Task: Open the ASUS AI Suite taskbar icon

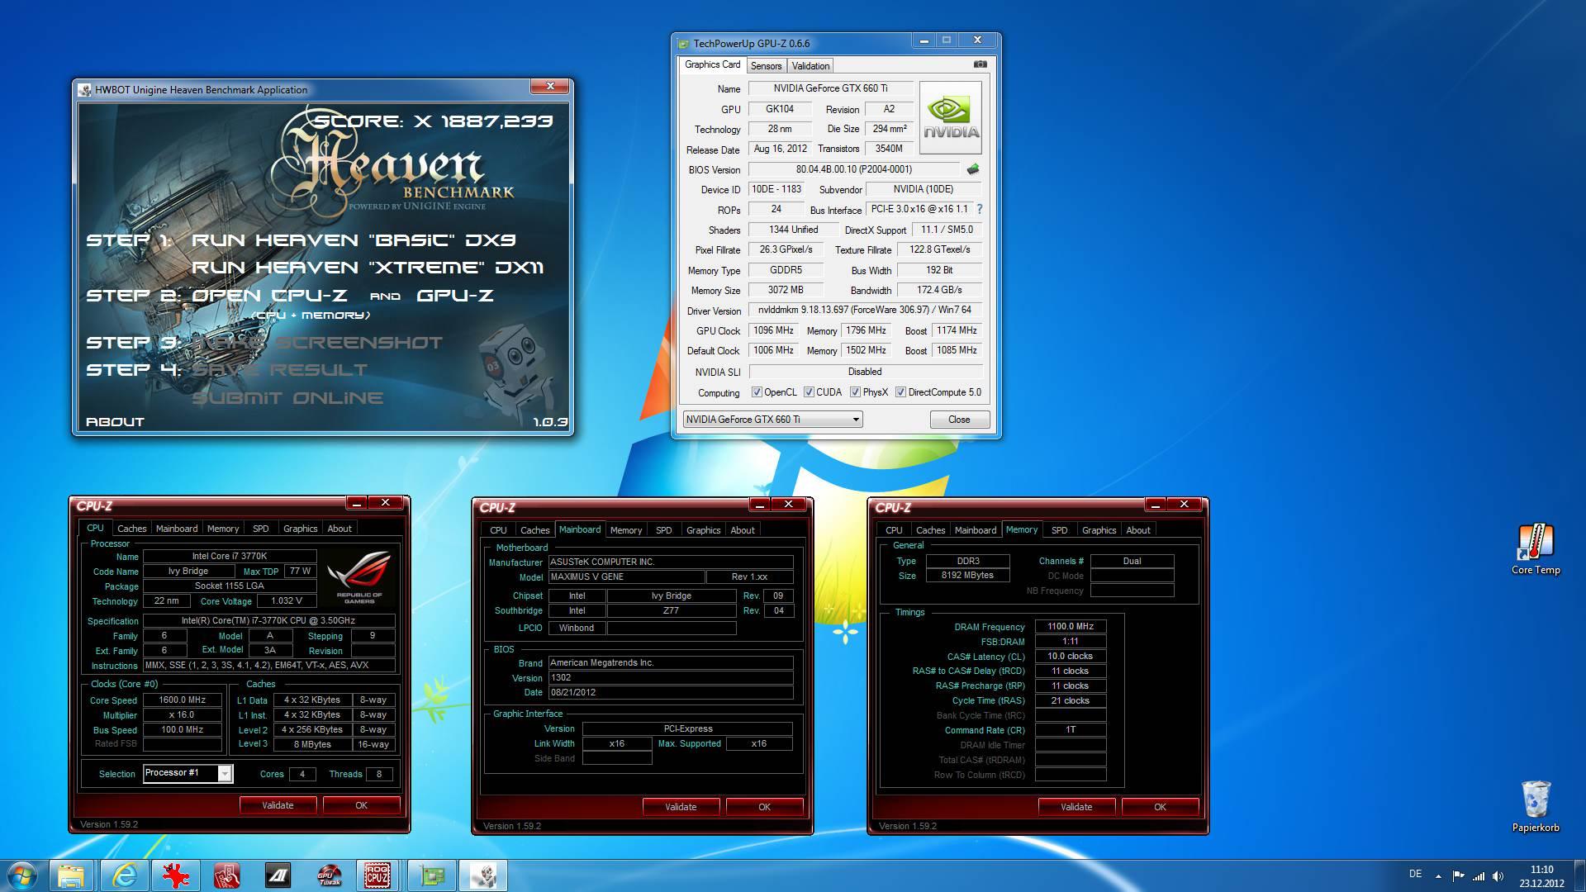Action: click(x=278, y=875)
